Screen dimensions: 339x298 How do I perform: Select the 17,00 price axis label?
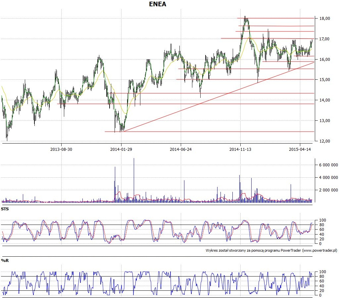click(x=325, y=39)
